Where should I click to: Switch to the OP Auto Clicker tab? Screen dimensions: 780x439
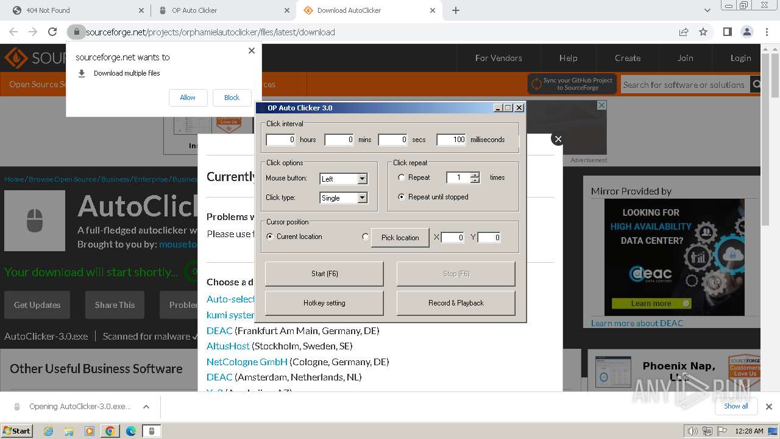coord(222,10)
